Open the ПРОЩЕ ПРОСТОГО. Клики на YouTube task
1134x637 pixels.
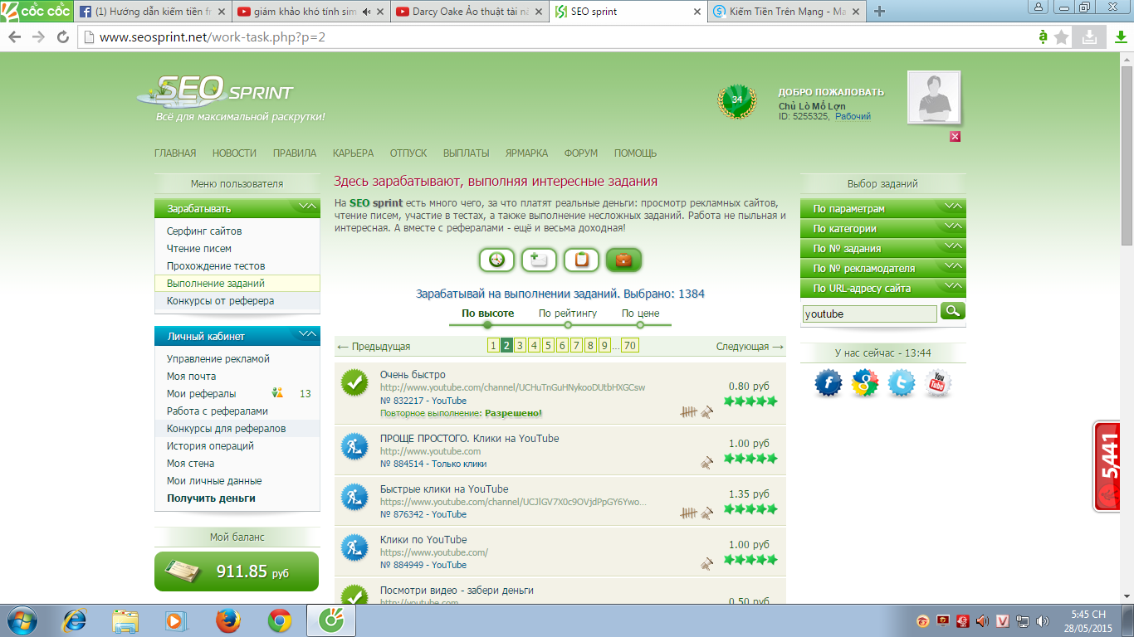coord(469,439)
